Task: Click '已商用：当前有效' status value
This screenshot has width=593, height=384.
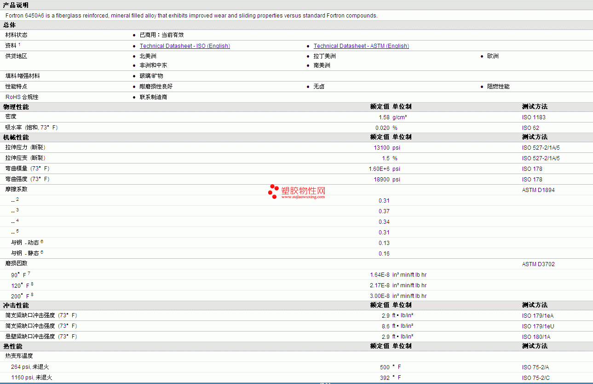Action: 162,35
